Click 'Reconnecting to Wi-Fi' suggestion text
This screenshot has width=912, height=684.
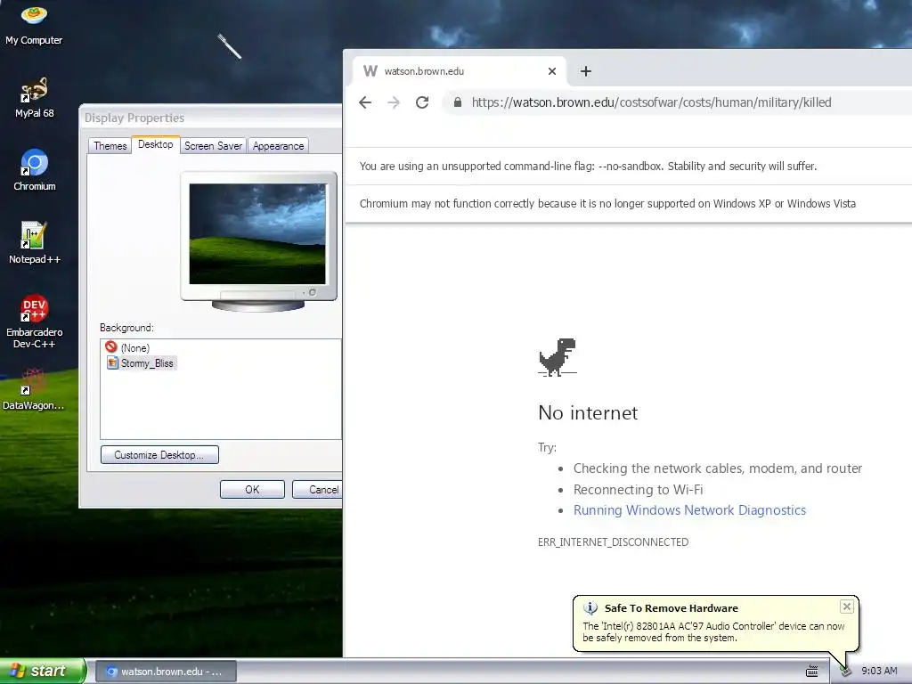point(638,490)
